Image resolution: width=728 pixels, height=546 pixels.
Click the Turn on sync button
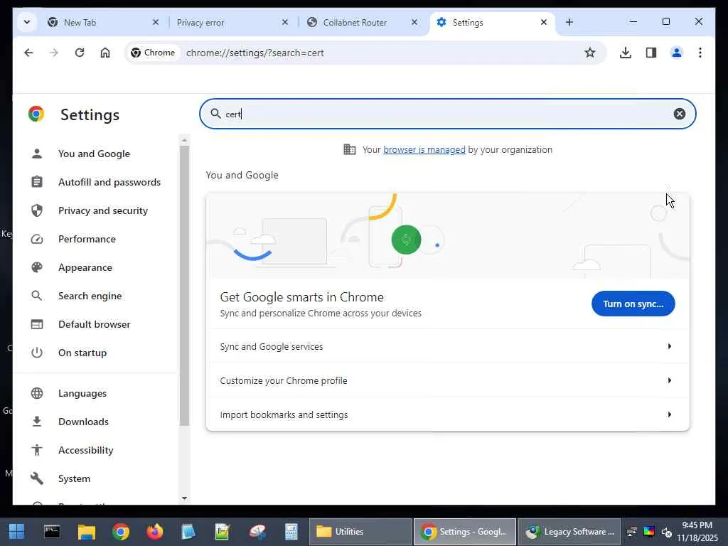point(633,304)
